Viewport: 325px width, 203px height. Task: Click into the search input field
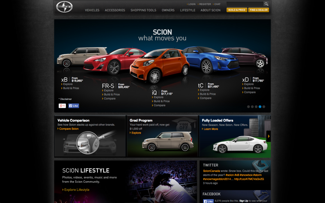click(245, 4)
